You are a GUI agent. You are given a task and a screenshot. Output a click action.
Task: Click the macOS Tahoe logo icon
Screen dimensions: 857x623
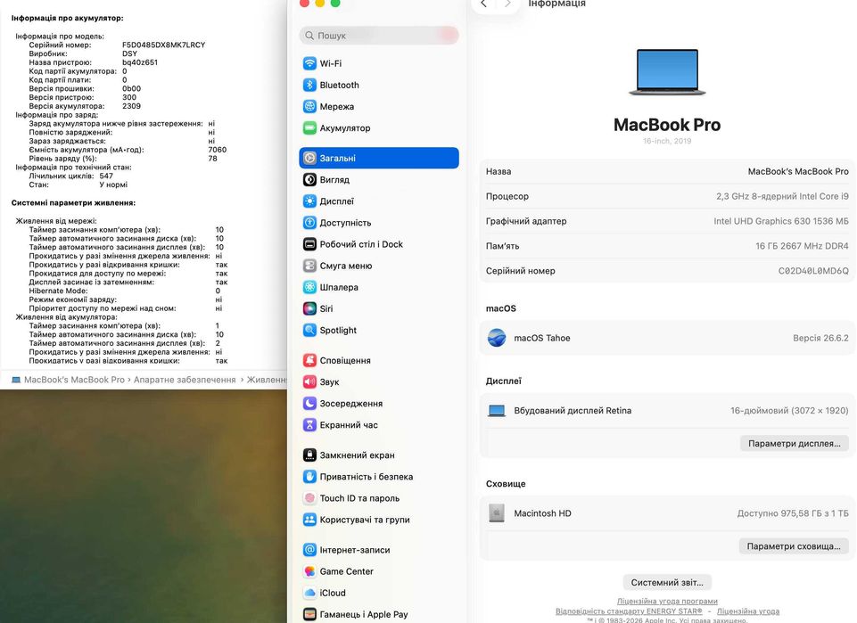point(496,338)
